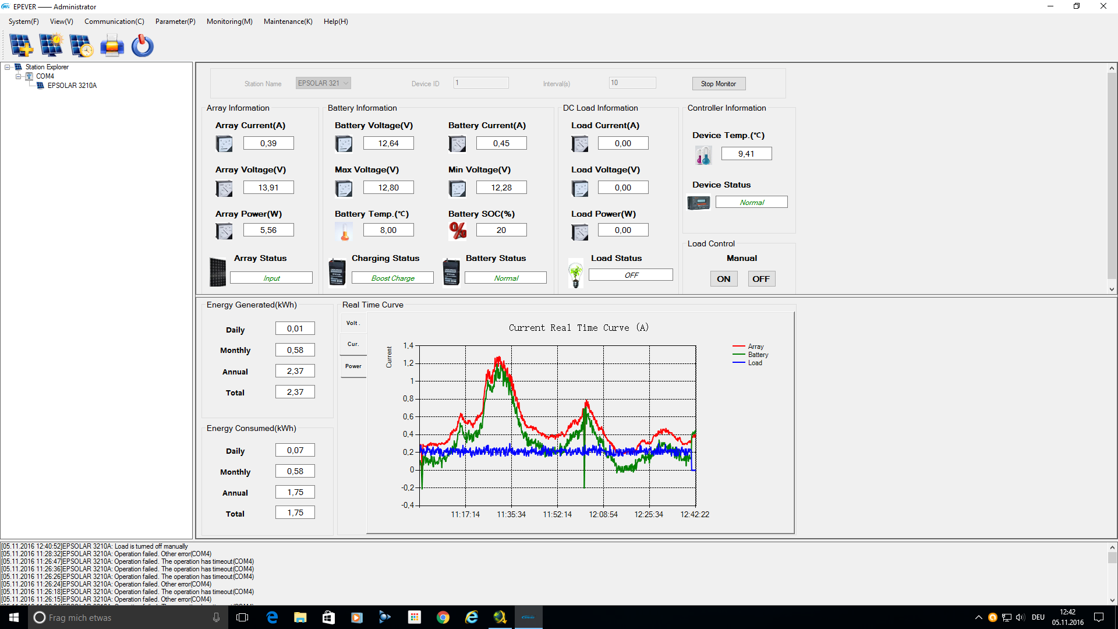The width and height of the screenshot is (1118, 629).
Task: Turn manual load control ON
Action: (x=723, y=279)
